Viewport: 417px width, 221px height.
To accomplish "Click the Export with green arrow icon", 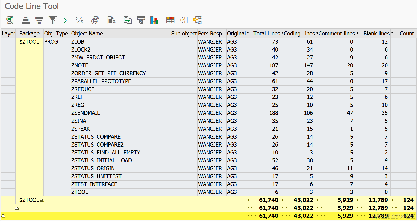I will click(128, 20).
